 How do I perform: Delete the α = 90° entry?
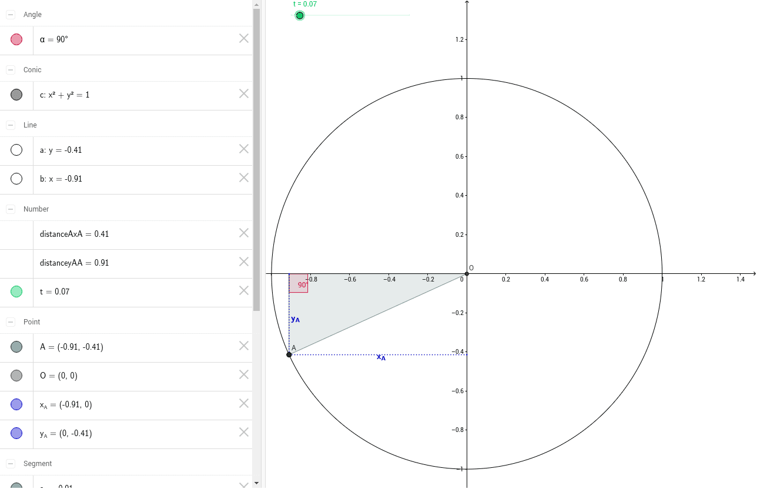pyautogui.click(x=244, y=38)
